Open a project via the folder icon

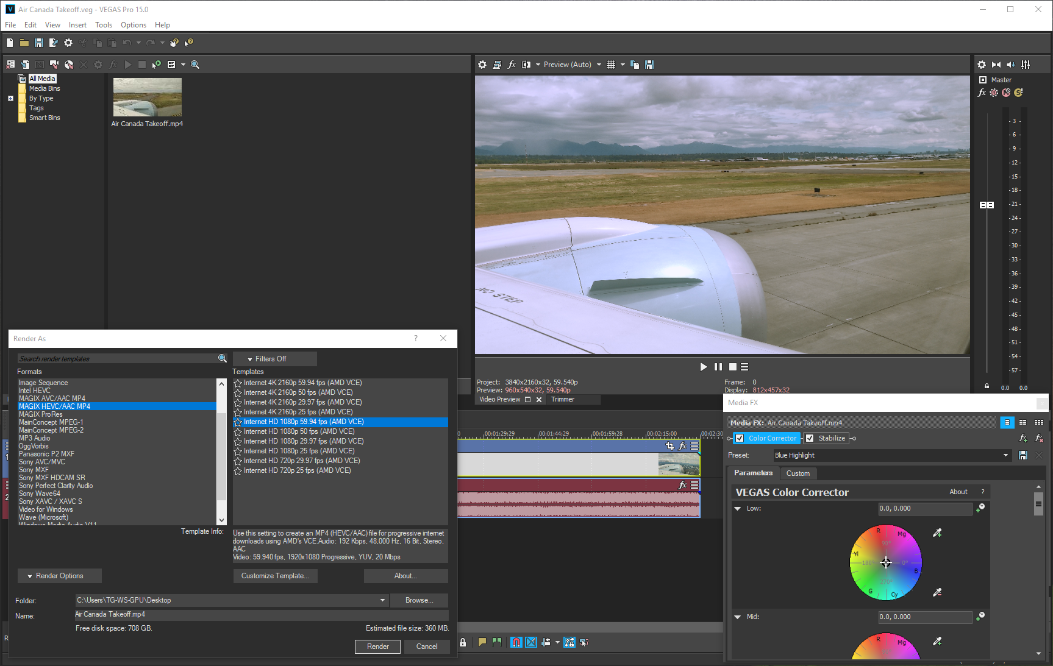click(x=24, y=43)
